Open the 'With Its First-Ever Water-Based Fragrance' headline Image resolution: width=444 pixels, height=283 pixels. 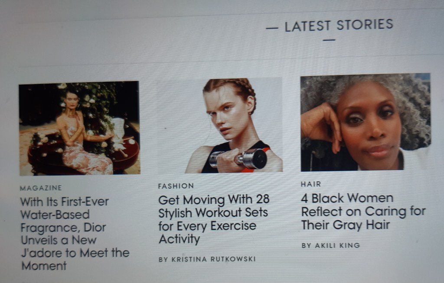click(x=75, y=234)
